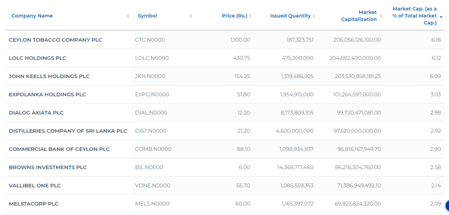
Task: Select market capitalization 69,923,824,320.00
Action: 358,204
